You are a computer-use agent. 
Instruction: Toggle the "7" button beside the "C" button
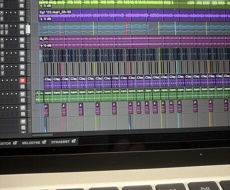pos(6,32)
